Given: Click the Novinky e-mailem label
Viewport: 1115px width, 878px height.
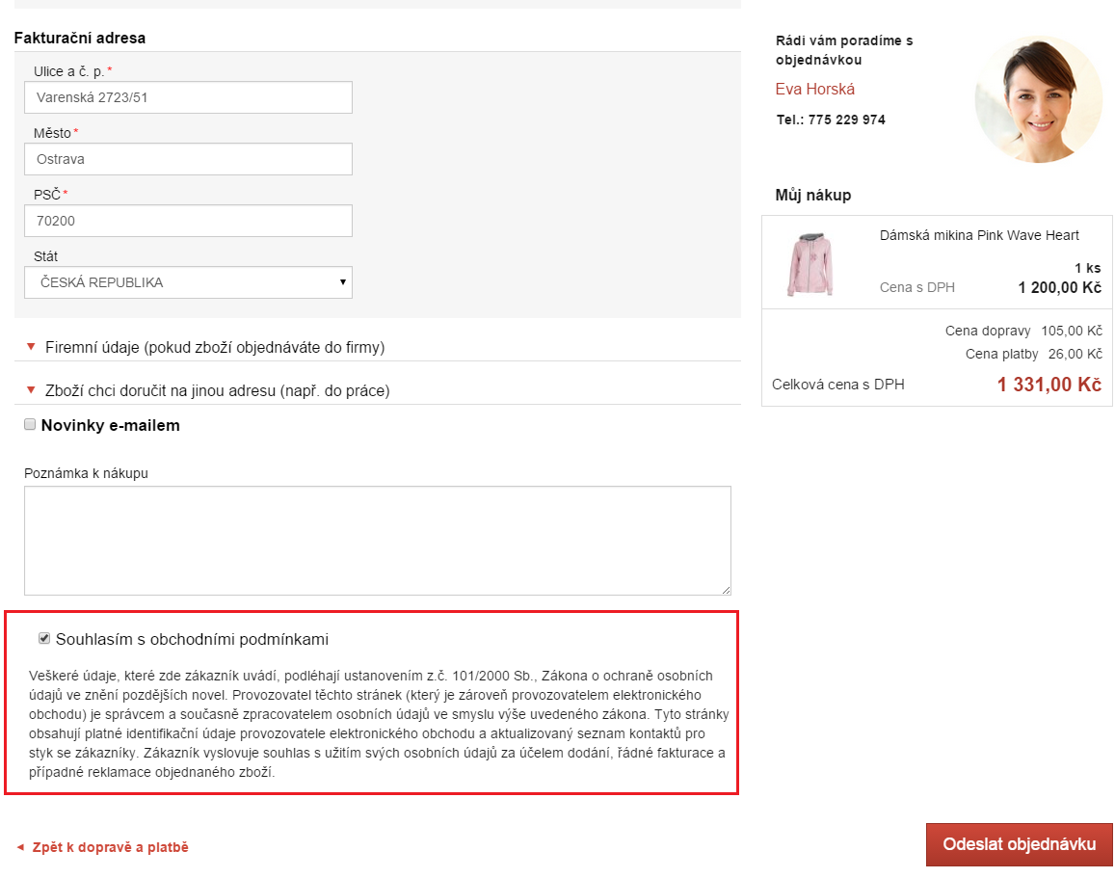Looking at the screenshot, I should click(110, 425).
